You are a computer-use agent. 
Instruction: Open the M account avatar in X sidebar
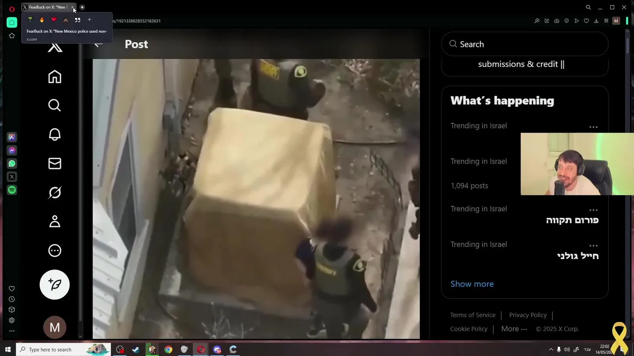tap(54, 327)
